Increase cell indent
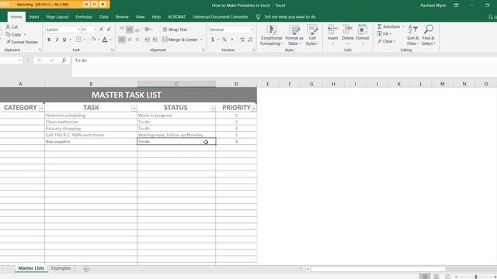Image resolution: width=497 pixels, height=279 pixels. [155, 40]
